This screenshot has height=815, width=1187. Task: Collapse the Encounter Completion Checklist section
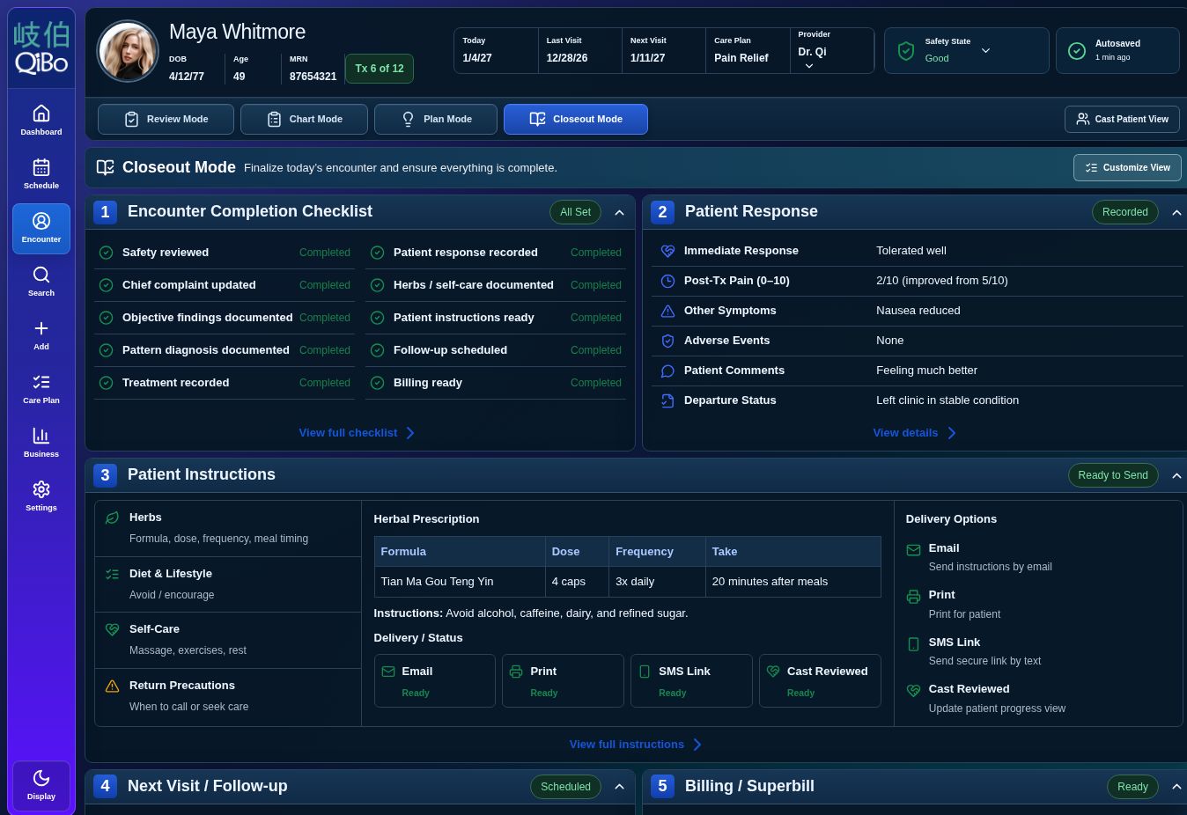point(619,212)
